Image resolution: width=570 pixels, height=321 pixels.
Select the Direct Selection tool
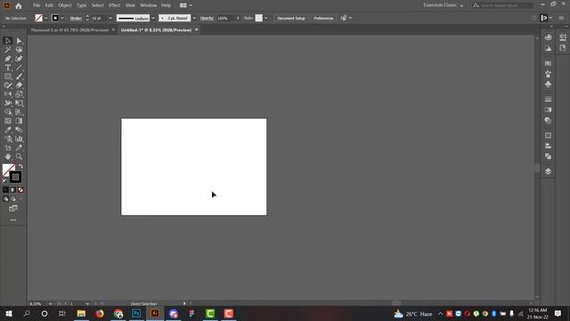click(19, 41)
